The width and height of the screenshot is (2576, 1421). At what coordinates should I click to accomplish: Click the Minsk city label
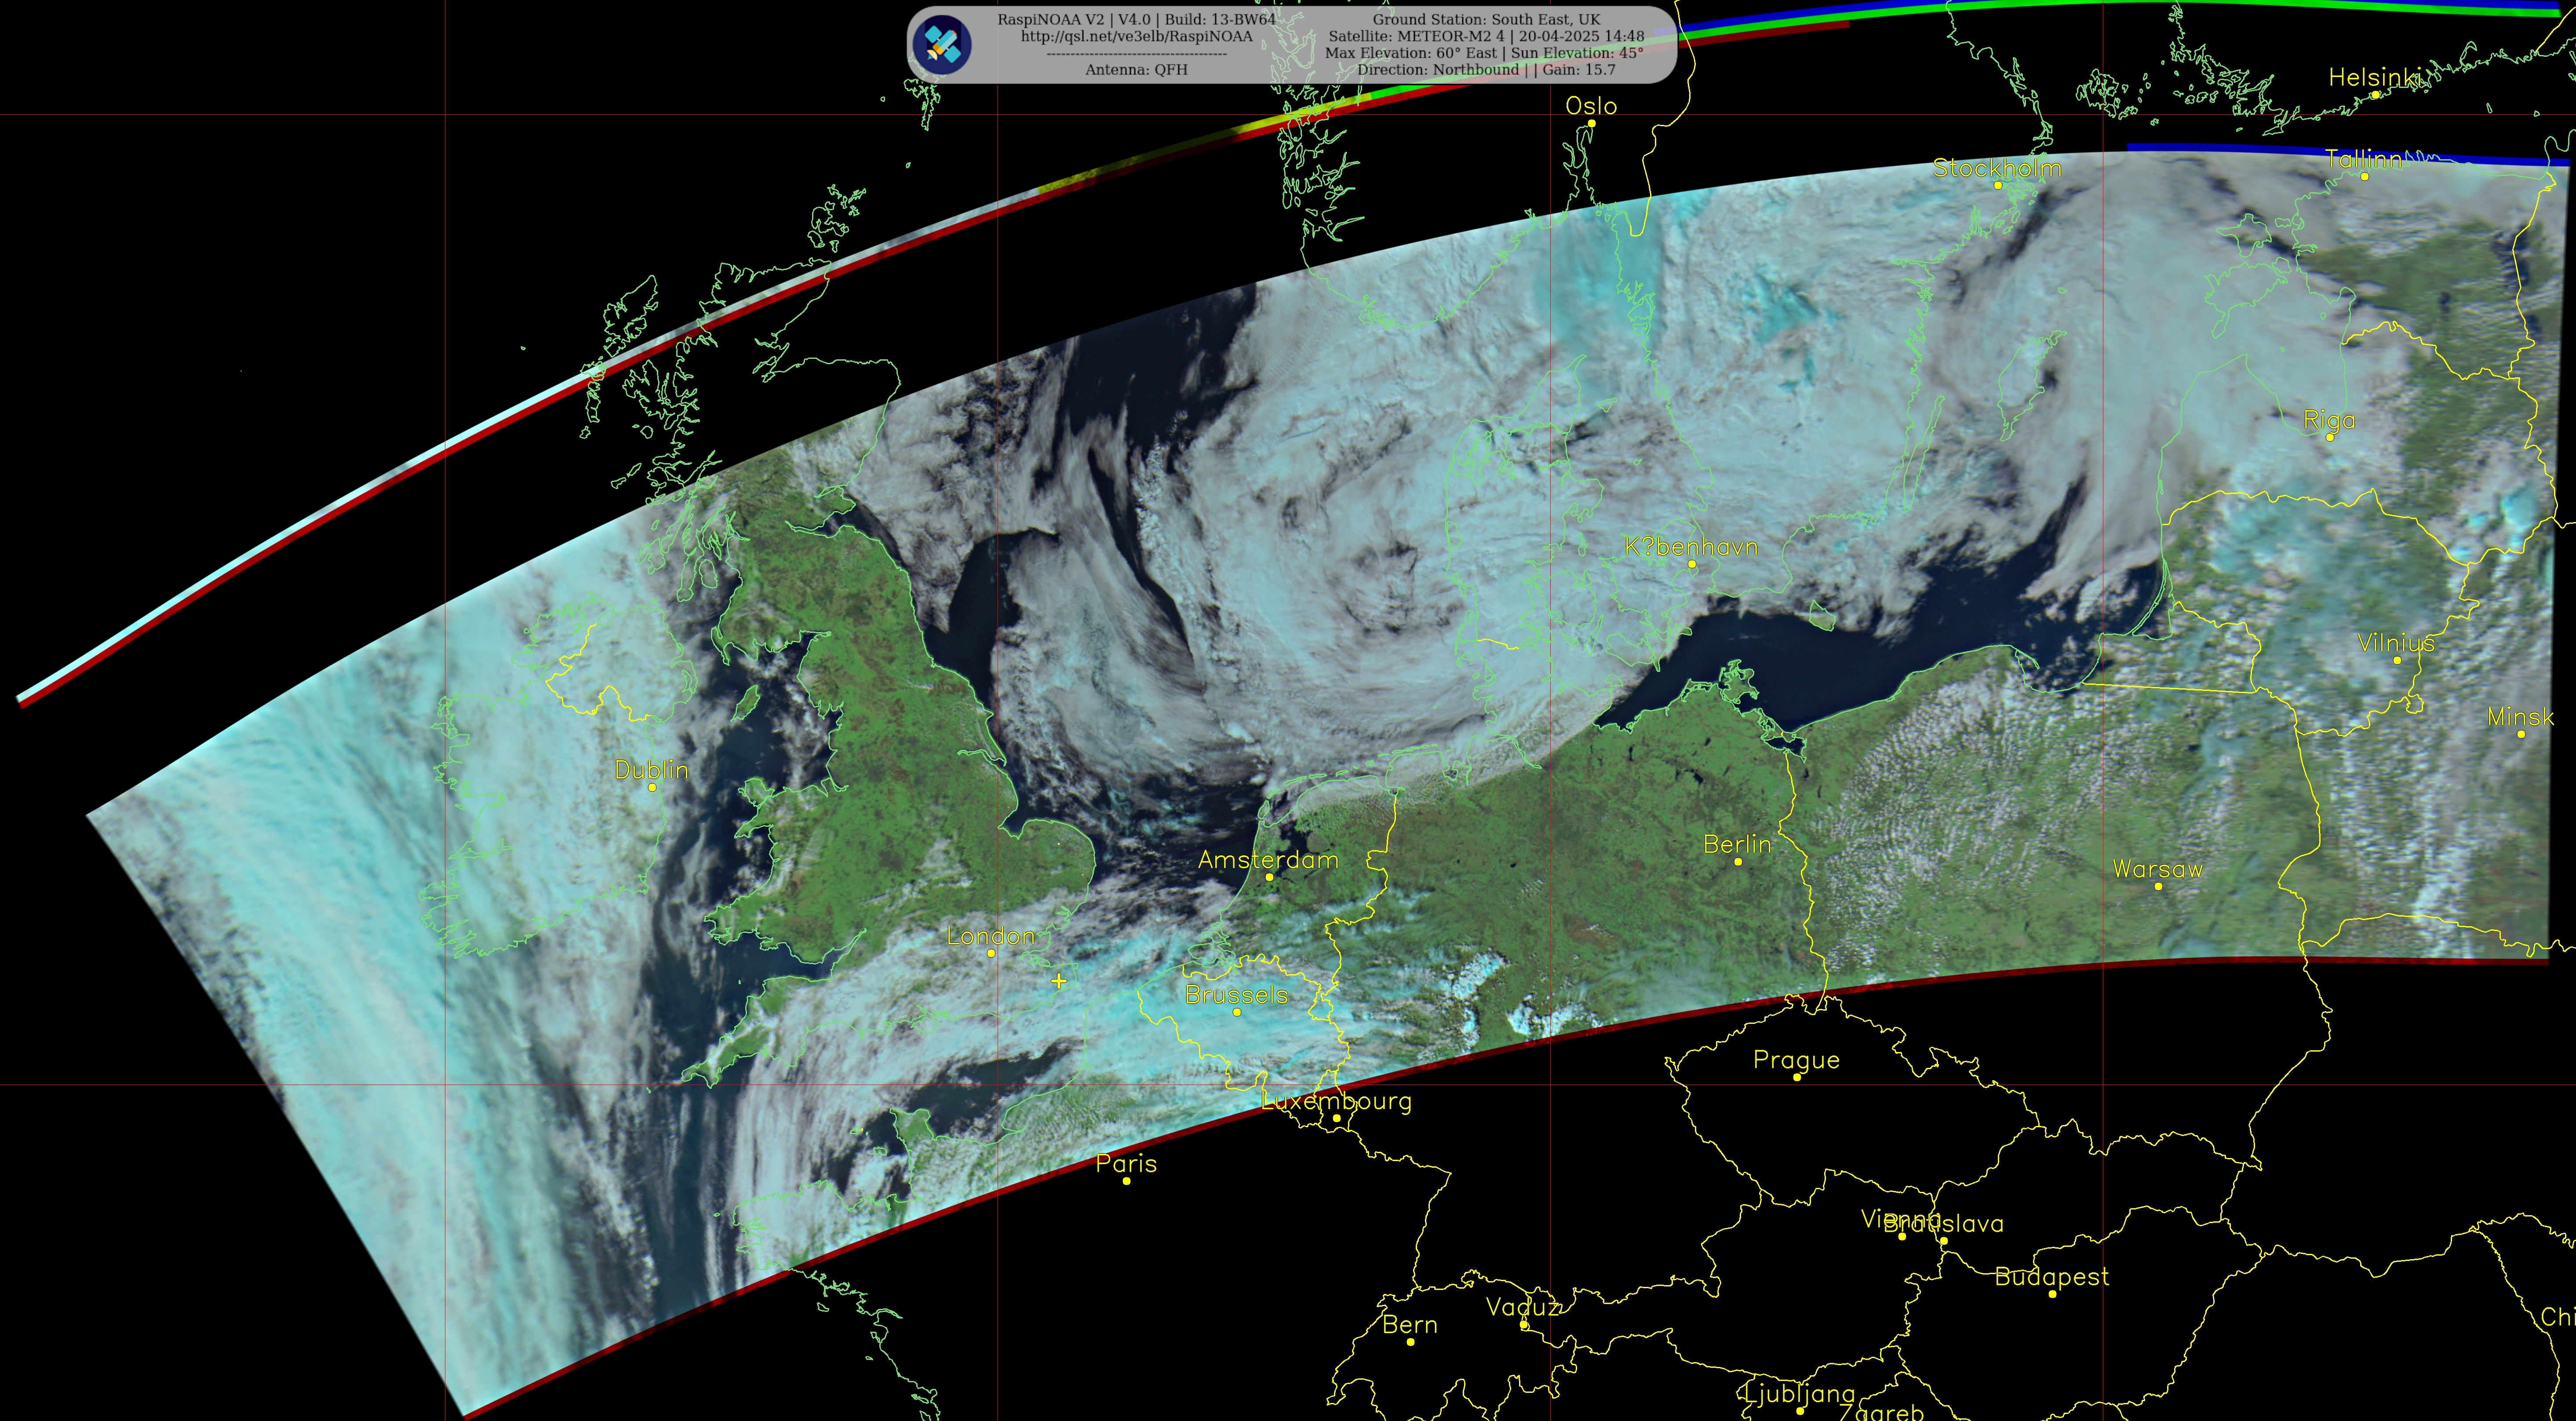2520,717
